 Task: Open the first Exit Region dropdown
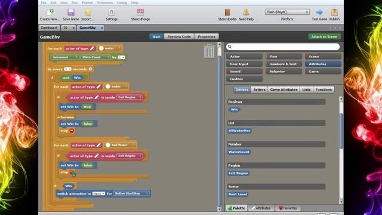click(x=130, y=97)
